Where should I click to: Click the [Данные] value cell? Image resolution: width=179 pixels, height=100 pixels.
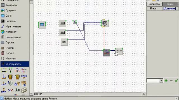click(170, 9)
